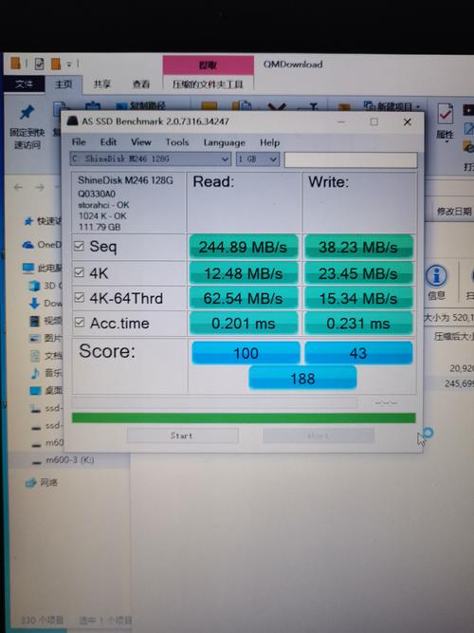Click the Start benchmark button

point(182,436)
